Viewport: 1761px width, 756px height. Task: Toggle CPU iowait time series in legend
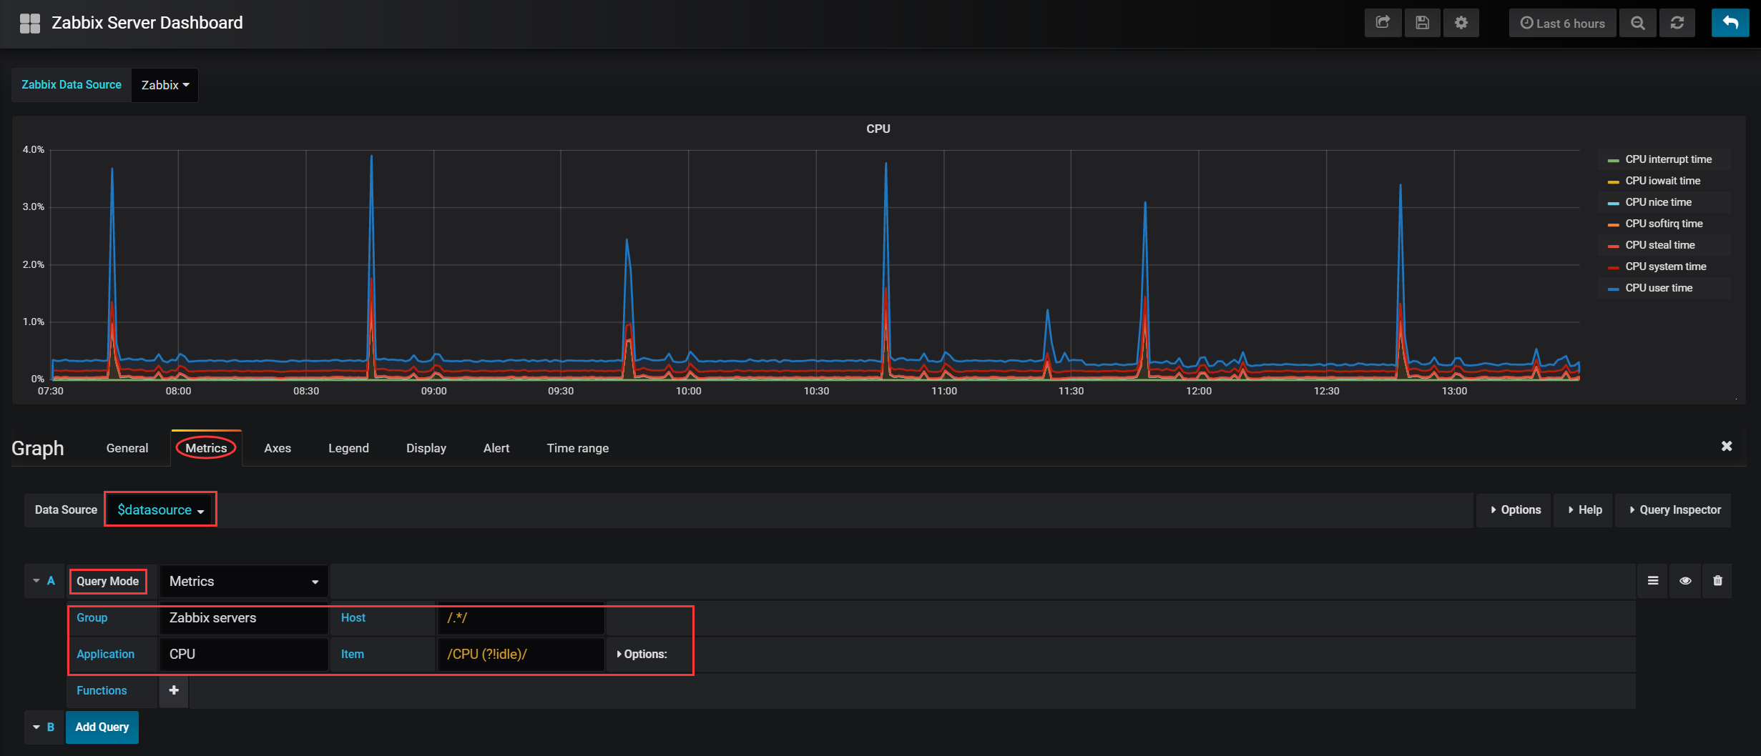pyautogui.click(x=1662, y=181)
